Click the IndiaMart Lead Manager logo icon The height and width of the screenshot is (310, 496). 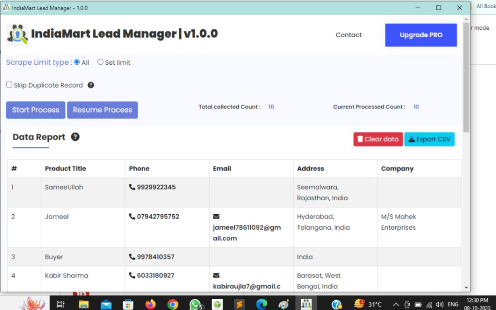(17, 35)
